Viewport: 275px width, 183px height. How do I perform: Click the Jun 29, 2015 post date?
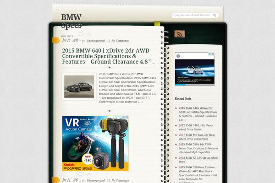coord(70,41)
